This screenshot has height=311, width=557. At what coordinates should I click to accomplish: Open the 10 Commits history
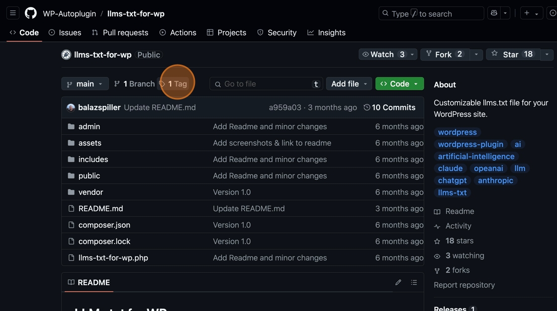390,107
